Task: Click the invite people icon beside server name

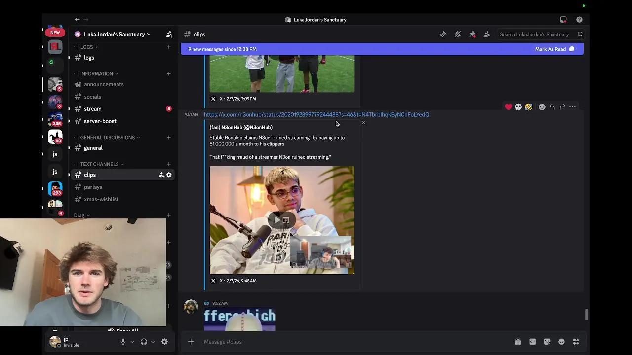Action: (169, 34)
